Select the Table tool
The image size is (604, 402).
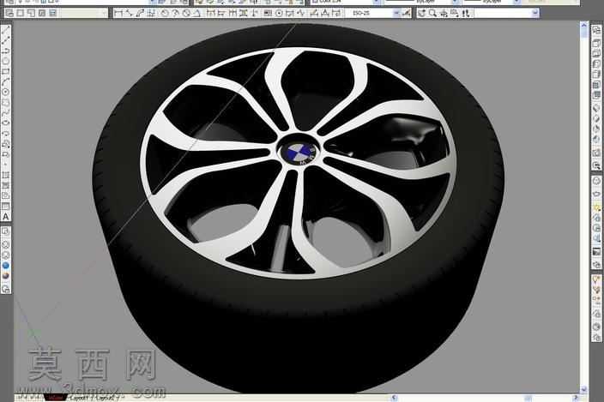(6, 207)
